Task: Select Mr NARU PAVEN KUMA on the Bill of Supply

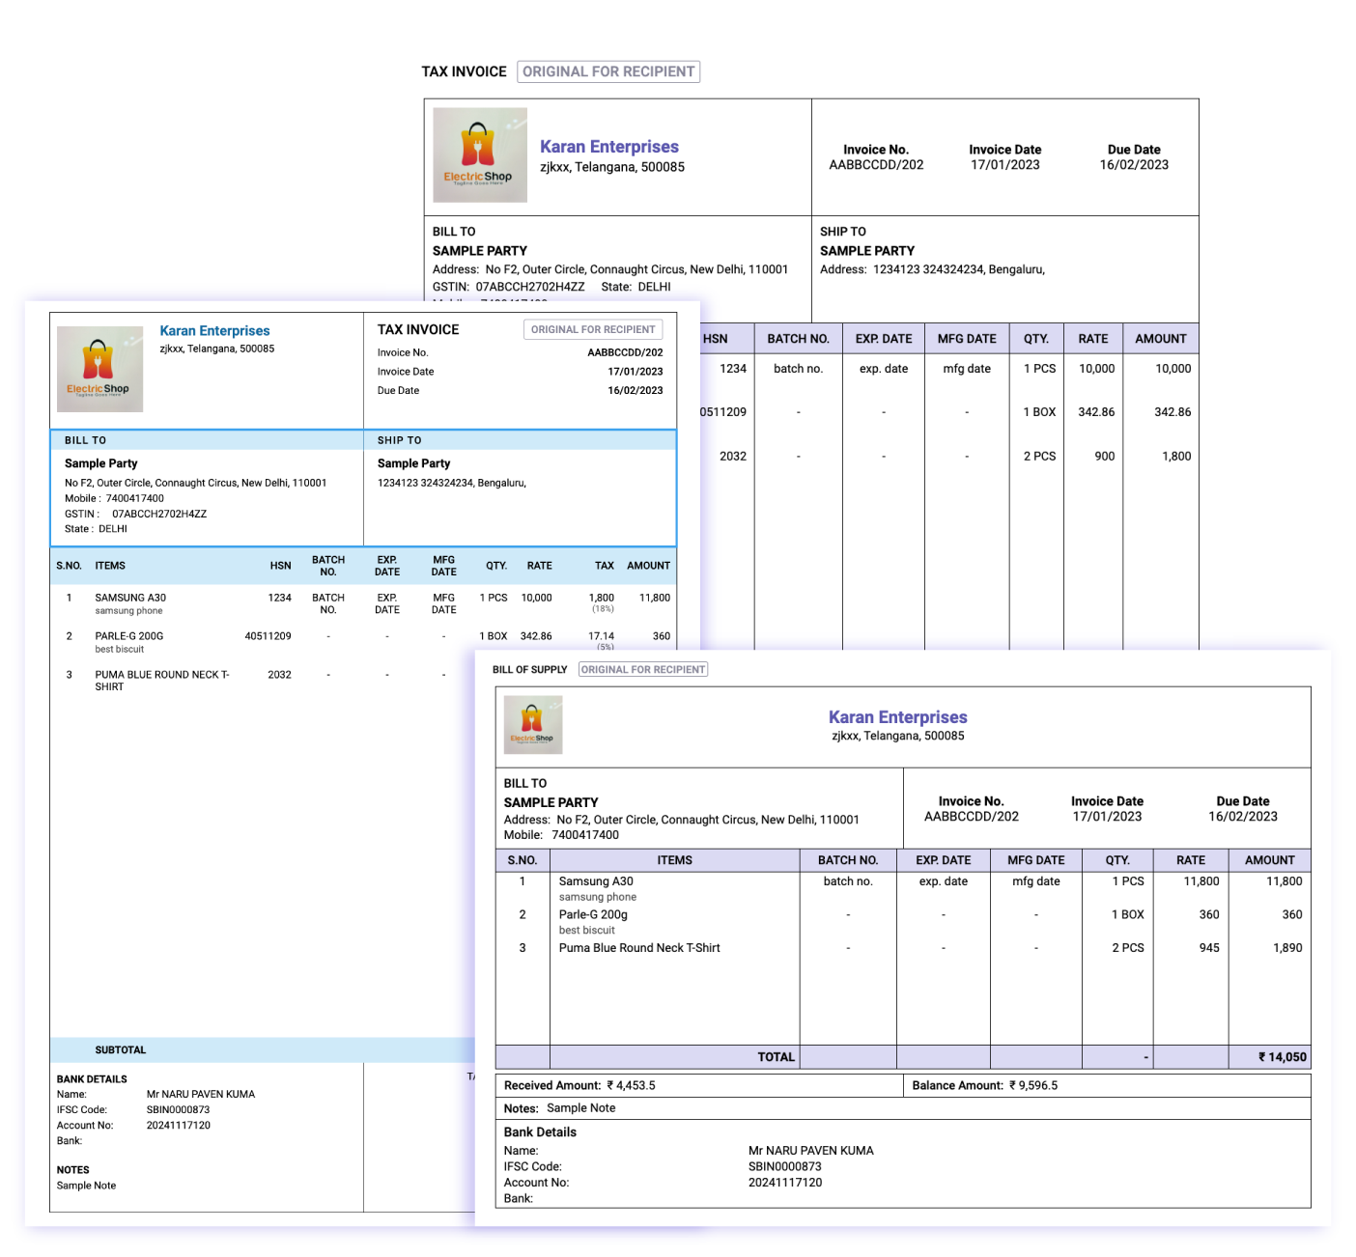Action: [811, 1151]
